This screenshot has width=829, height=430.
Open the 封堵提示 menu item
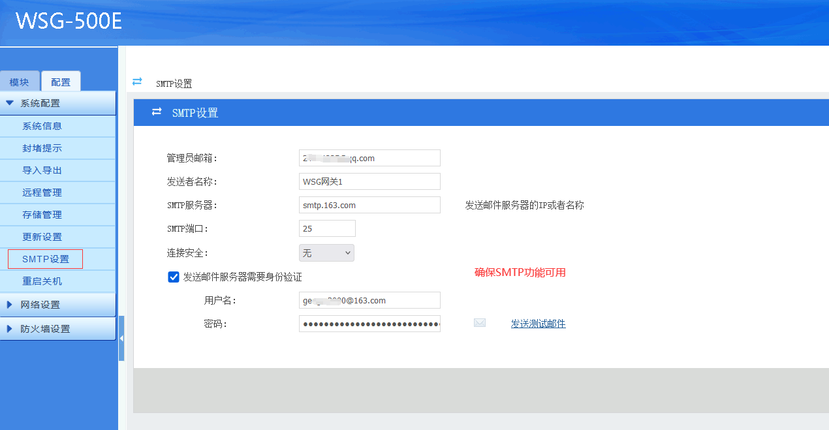click(x=42, y=148)
